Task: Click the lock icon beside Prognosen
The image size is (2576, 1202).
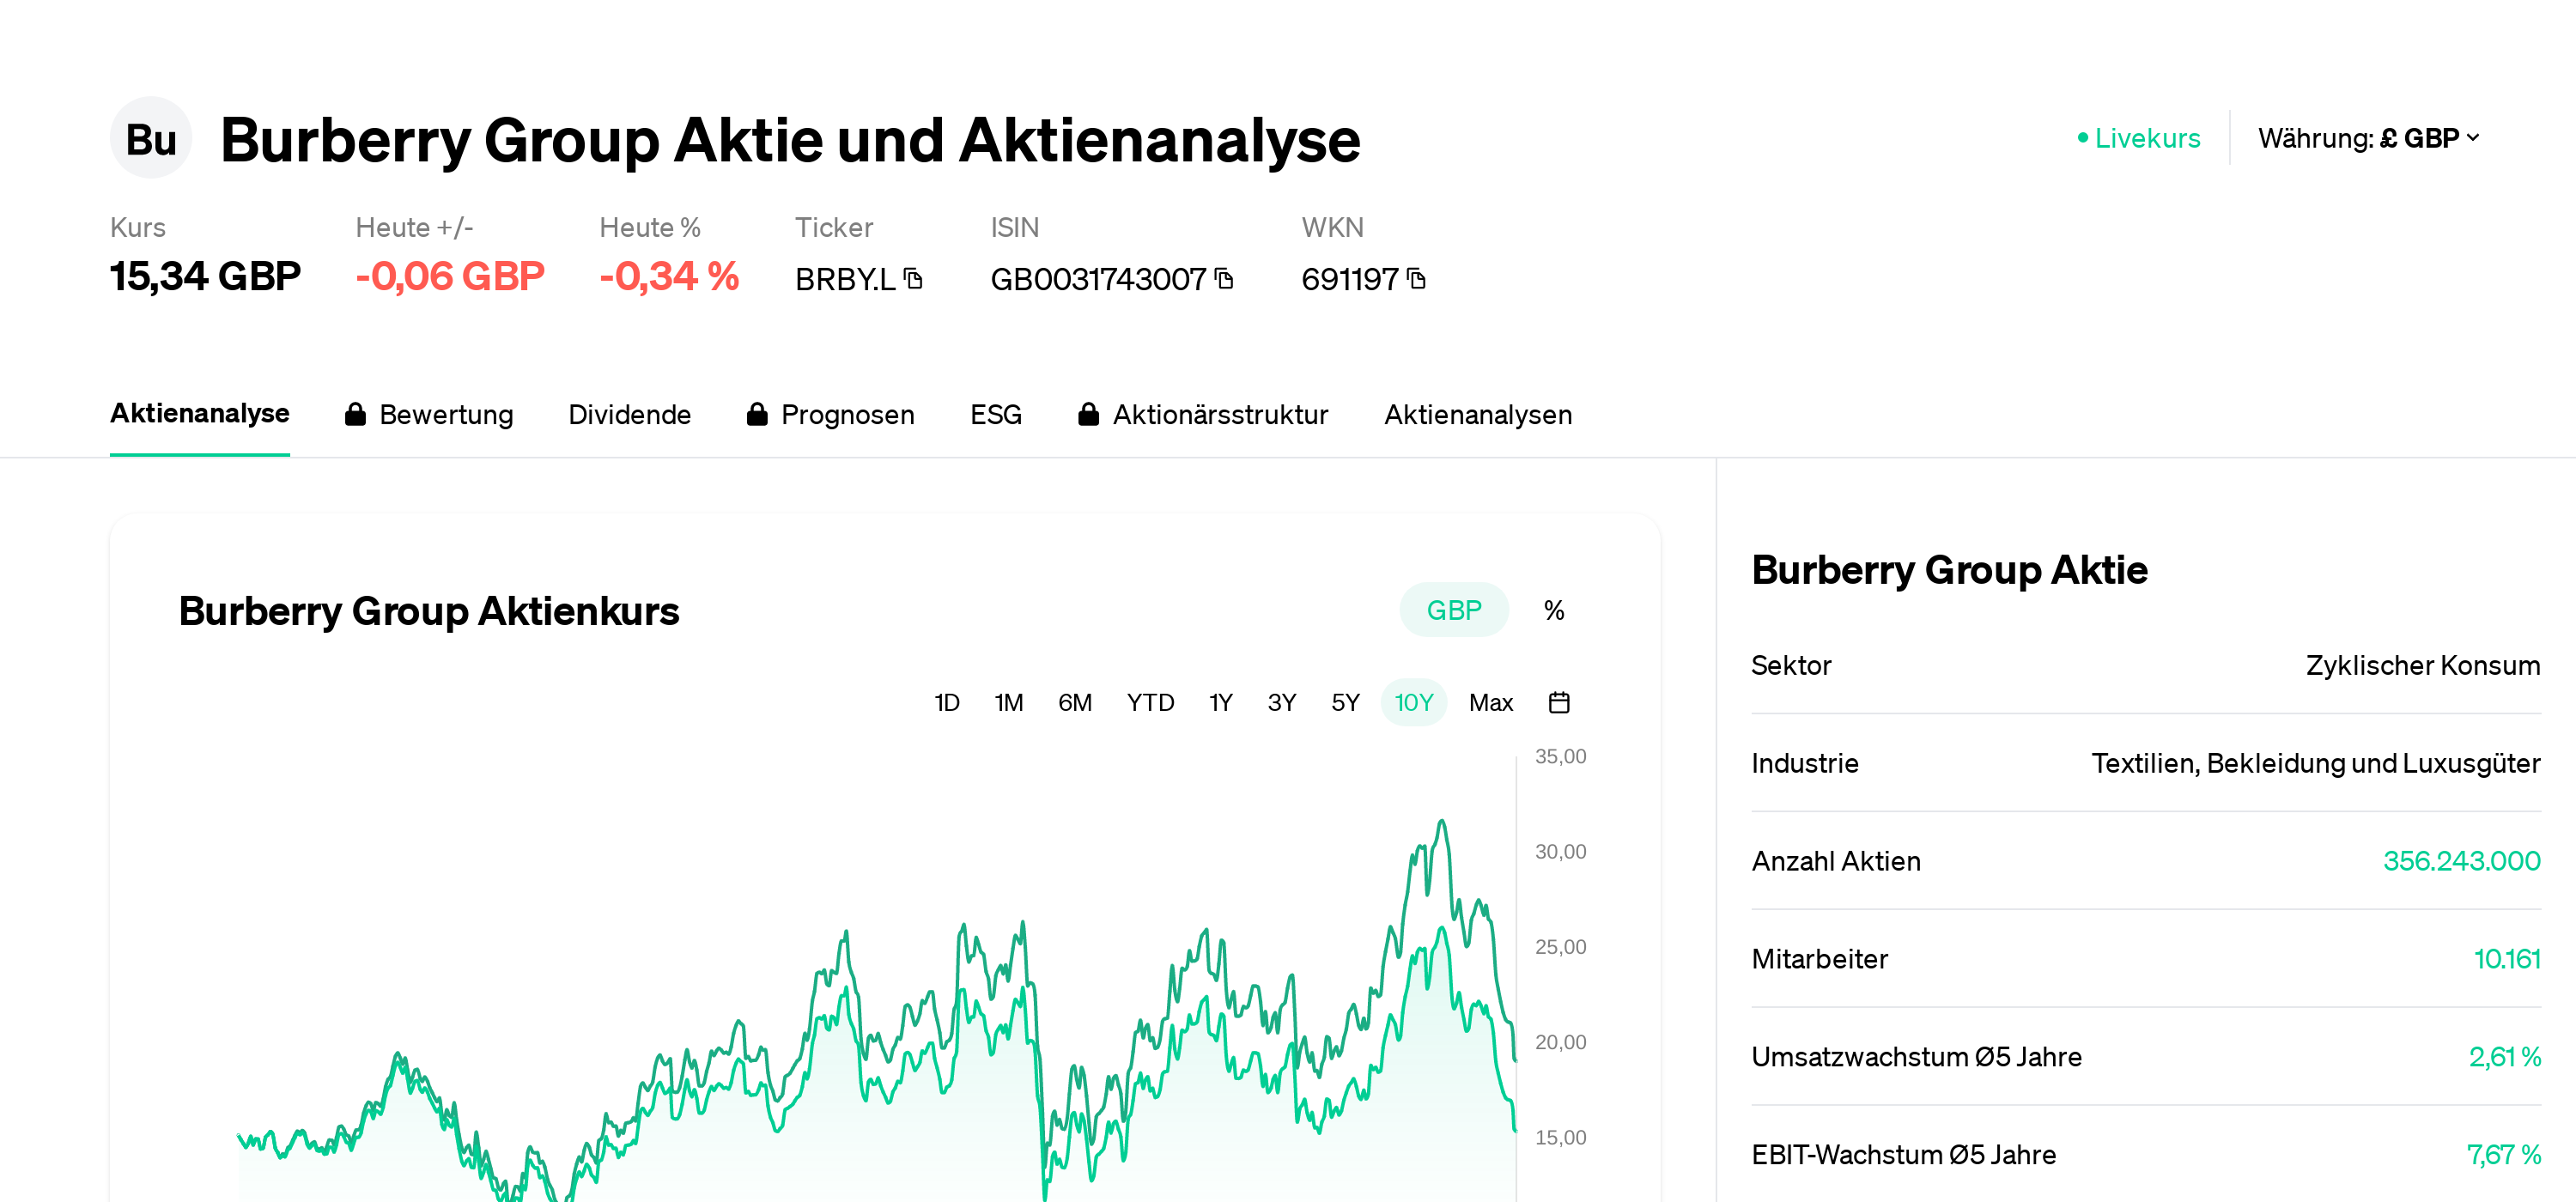Action: click(757, 414)
